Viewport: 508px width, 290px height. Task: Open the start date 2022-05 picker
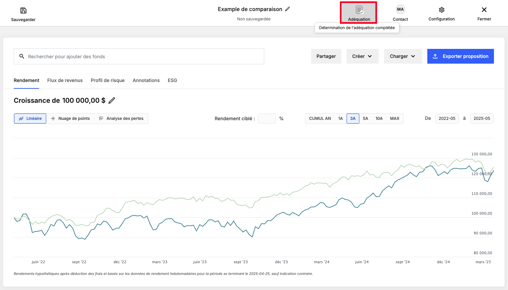pyautogui.click(x=447, y=119)
